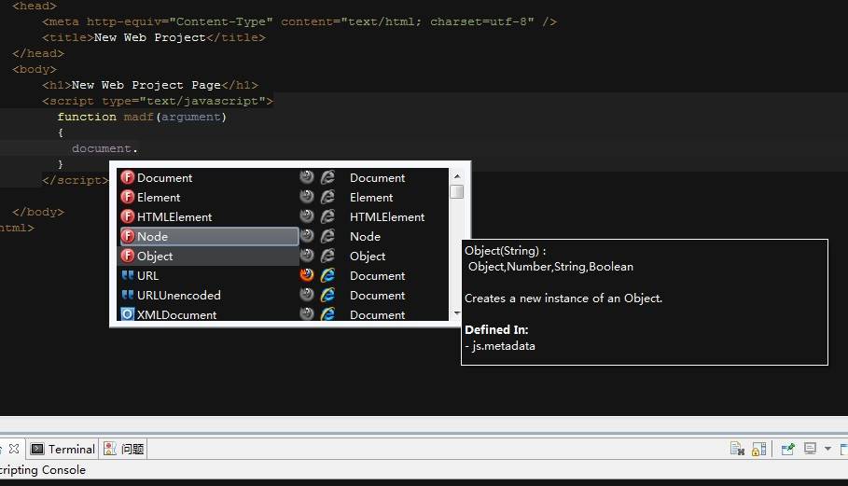Click Object(String) signature in documentation popup

(505, 251)
